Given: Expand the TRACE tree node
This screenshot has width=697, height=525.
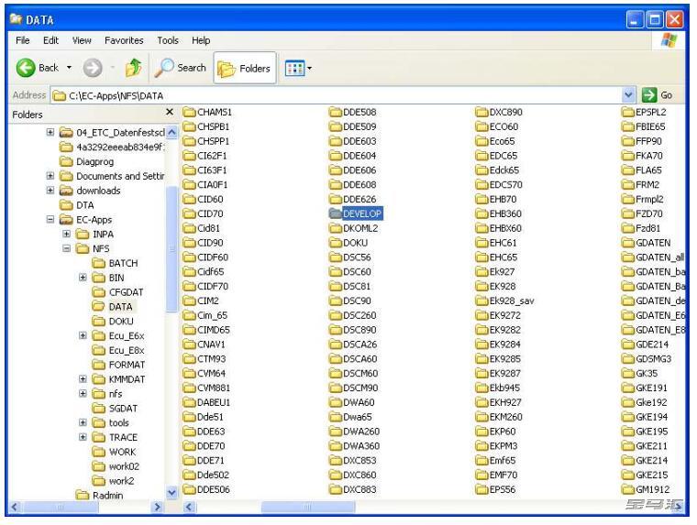Looking at the screenshot, I should pos(83,437).
